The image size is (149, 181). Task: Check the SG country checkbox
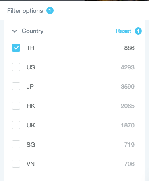click(x=16, y=144)
